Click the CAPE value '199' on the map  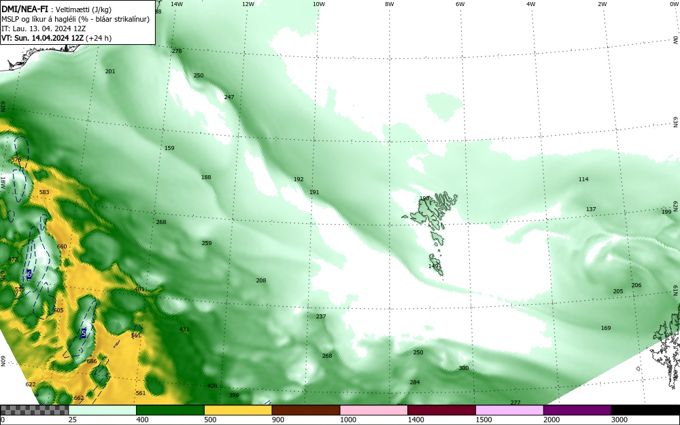(666, 212)
